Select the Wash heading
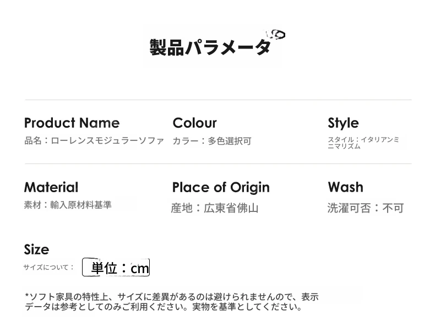Viewport: 435px width, 332px height. pos(345,187)
